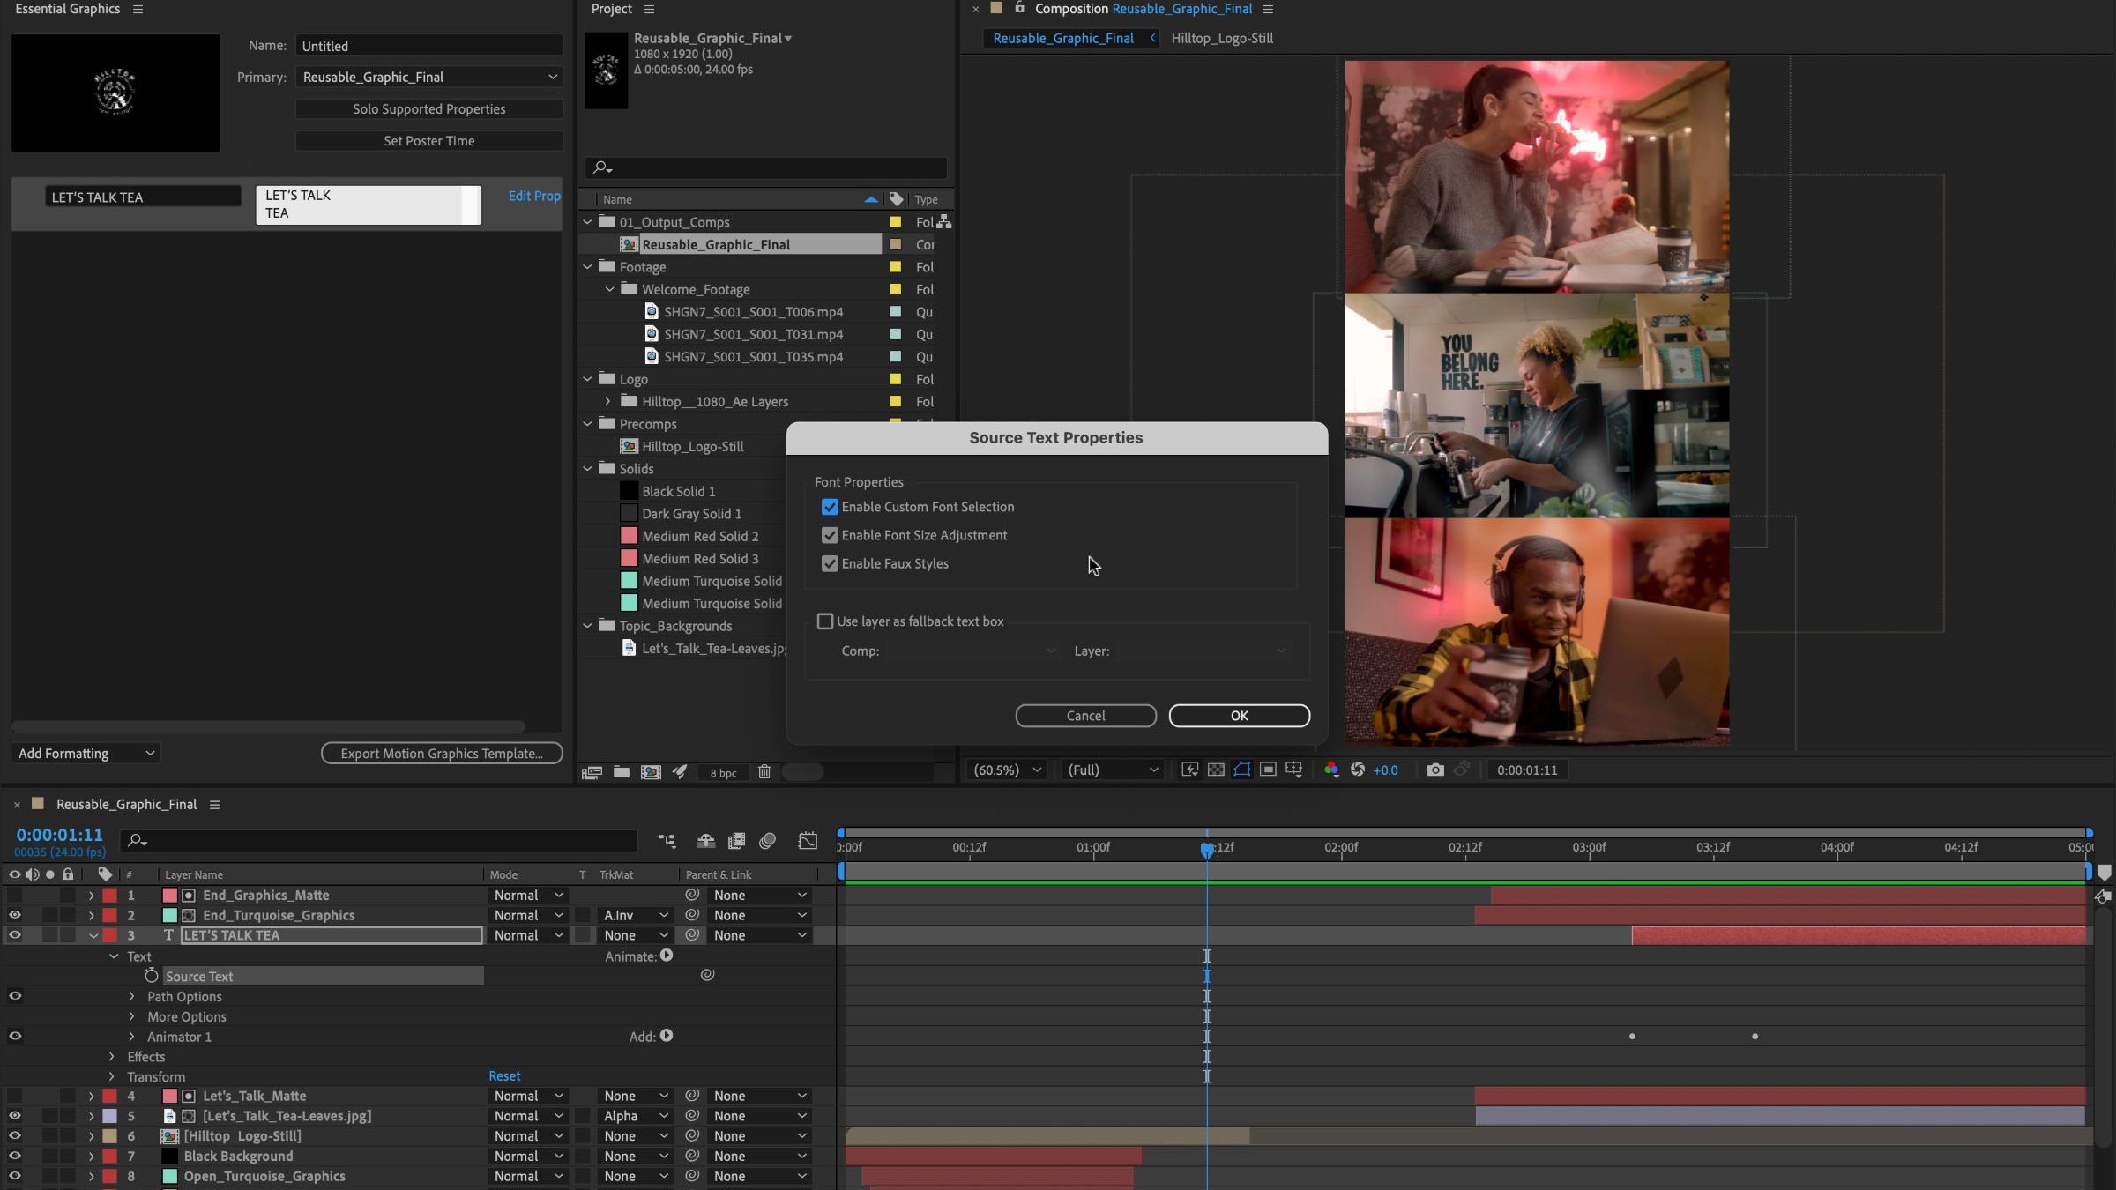Open the Graph Editor in timeline

pos(808,841)
